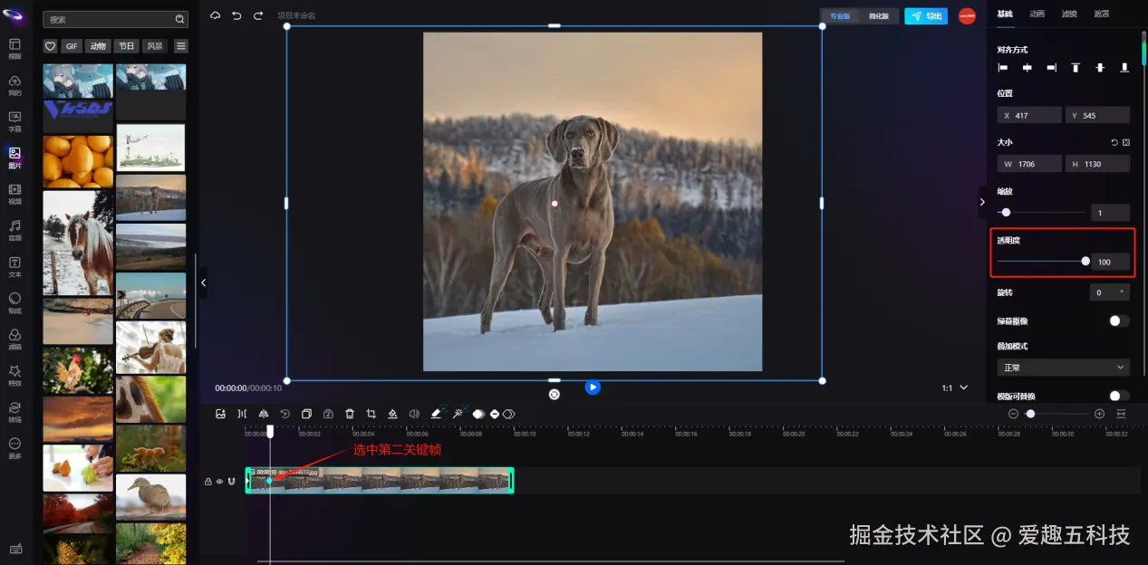This screenshot has height=565, width=1148.
Task: Click the cloud save icon
Action: [215, 15]
